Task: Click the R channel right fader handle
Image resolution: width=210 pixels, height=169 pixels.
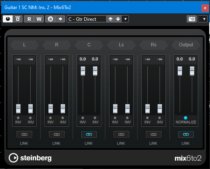Action: pos(63,108)
